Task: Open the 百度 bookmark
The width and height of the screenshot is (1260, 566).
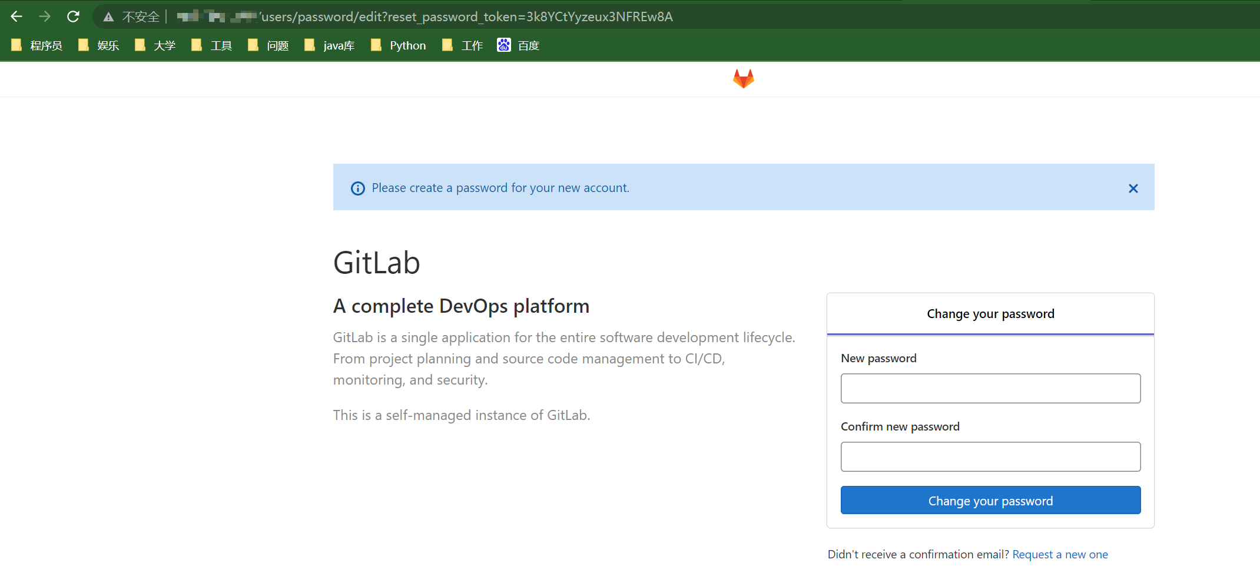Action: pos(518,45)
